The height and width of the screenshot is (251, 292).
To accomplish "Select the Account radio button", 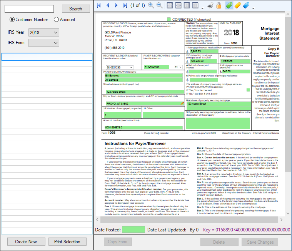I will point(57,20).
